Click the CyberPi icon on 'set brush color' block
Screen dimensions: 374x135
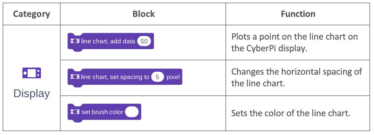[x=75, y=112]
